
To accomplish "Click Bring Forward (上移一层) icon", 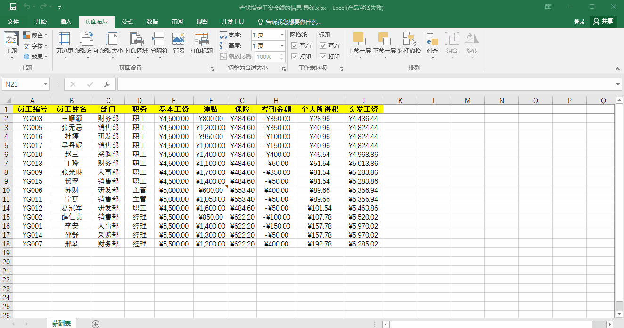I will [x=359, y=39].
